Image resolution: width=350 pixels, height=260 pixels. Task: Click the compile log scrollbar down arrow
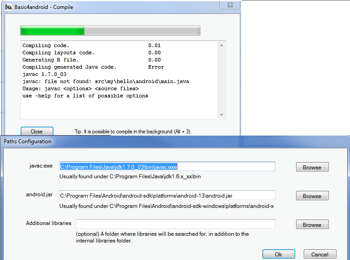(222, 115)
